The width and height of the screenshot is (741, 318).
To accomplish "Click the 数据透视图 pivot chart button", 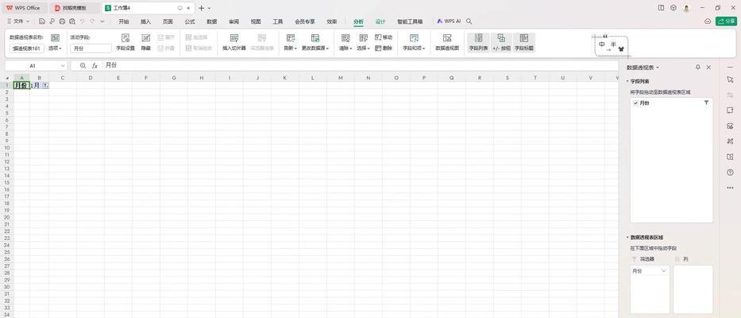I will (446, 42).
